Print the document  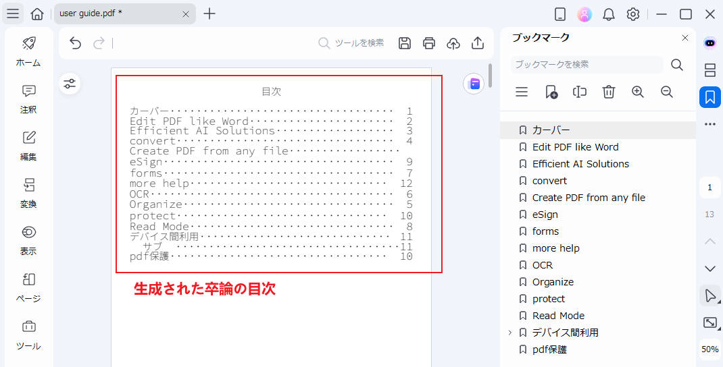tap(429, 43)
